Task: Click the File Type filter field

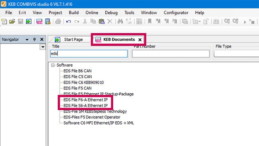Action: (236, 53)
